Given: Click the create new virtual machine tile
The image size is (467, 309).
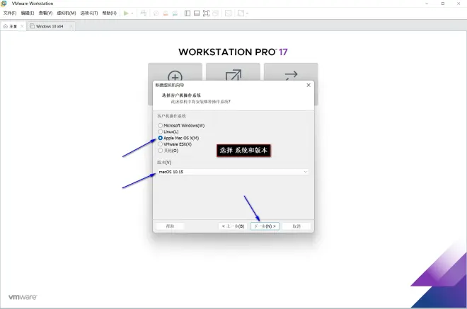Looking at the screenshot, I should pyautogui.click(x=175, y=71).
